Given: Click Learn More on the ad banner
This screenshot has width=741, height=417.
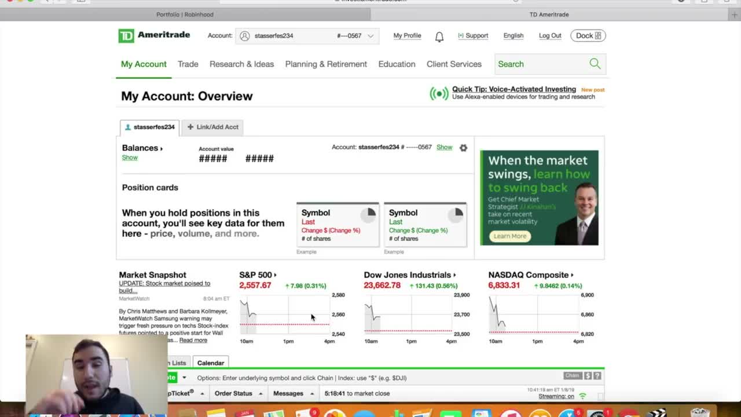Looking at the screenshot, I should tap(510, 236).
